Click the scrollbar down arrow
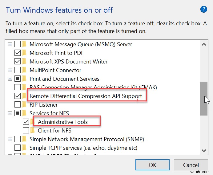213x175 pixels. tap(204, 151)
